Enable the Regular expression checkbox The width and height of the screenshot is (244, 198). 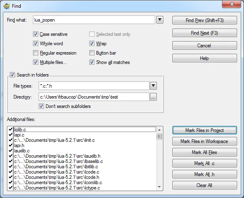click(x=35, y=53)
